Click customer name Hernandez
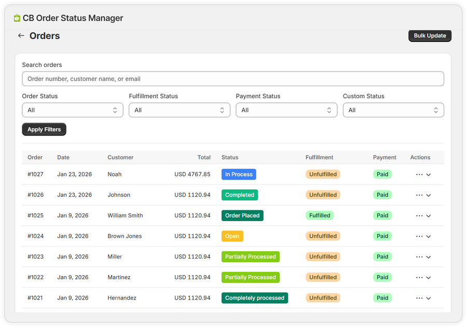 click(122, 298)
